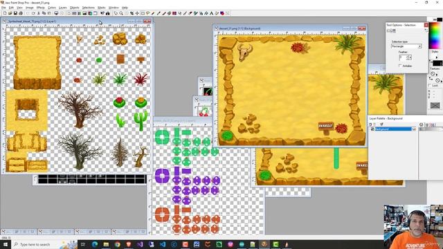Select the Text tool letter A
Screen dimensions: 443x249
(211, 13)
